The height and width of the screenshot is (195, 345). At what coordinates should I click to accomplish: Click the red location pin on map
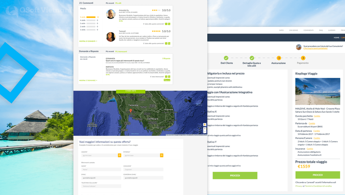(x=130, y=110)
